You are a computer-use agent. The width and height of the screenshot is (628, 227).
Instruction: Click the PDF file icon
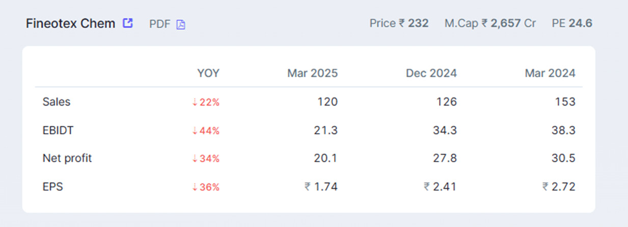[181, 24]
